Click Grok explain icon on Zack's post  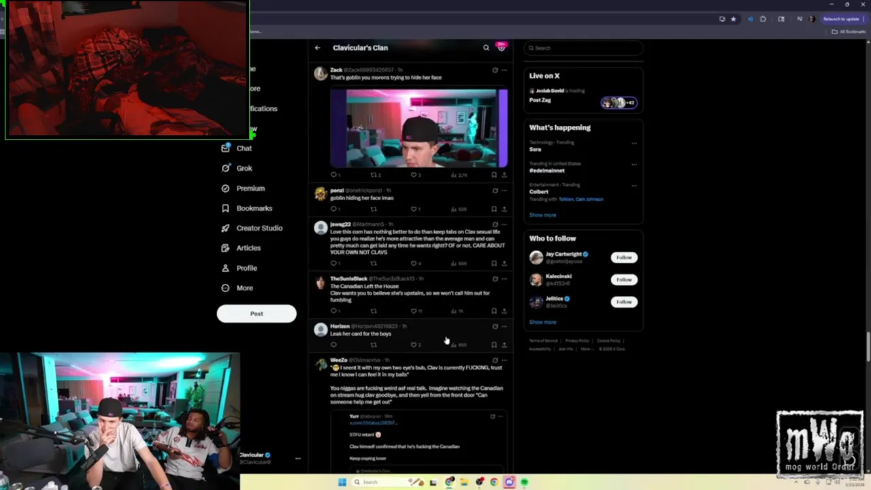click(495, 70)
